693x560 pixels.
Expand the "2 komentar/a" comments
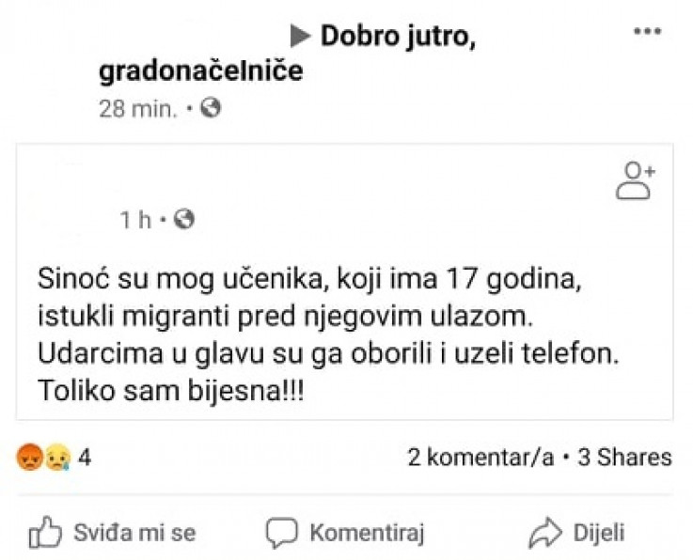480,458
